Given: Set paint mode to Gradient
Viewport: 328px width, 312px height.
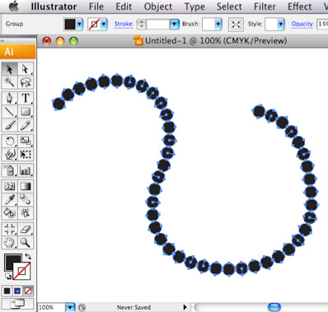Looking at the screenshot, I should pyautogui.click(x=17, y=291).
